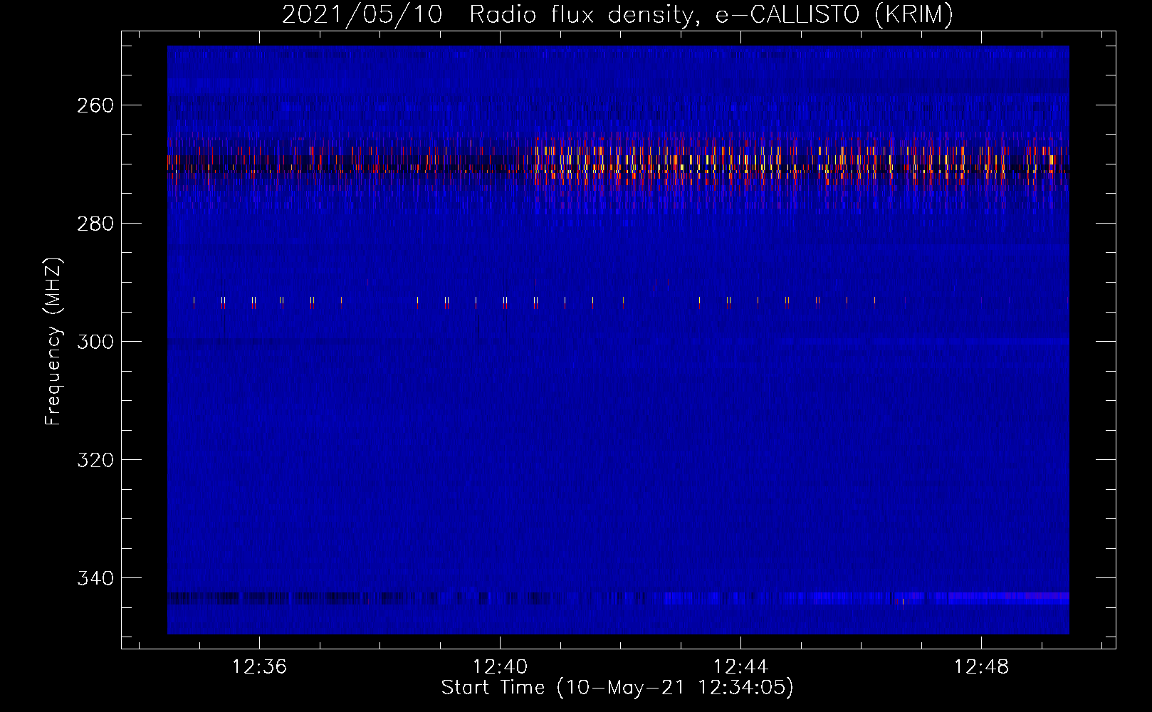Click the 'Frequency (MHZ)' axis label

(53, 341)
